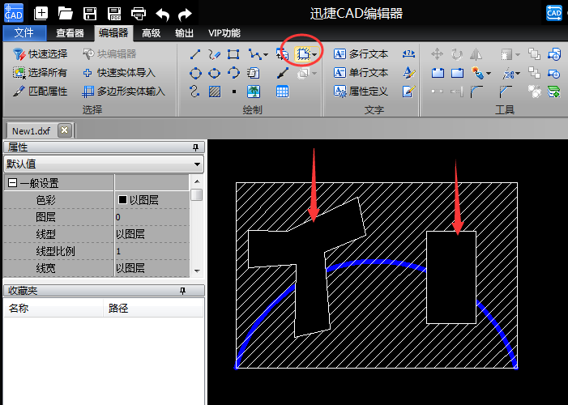Select the Line drawing tool

click(x=195, y=54)
